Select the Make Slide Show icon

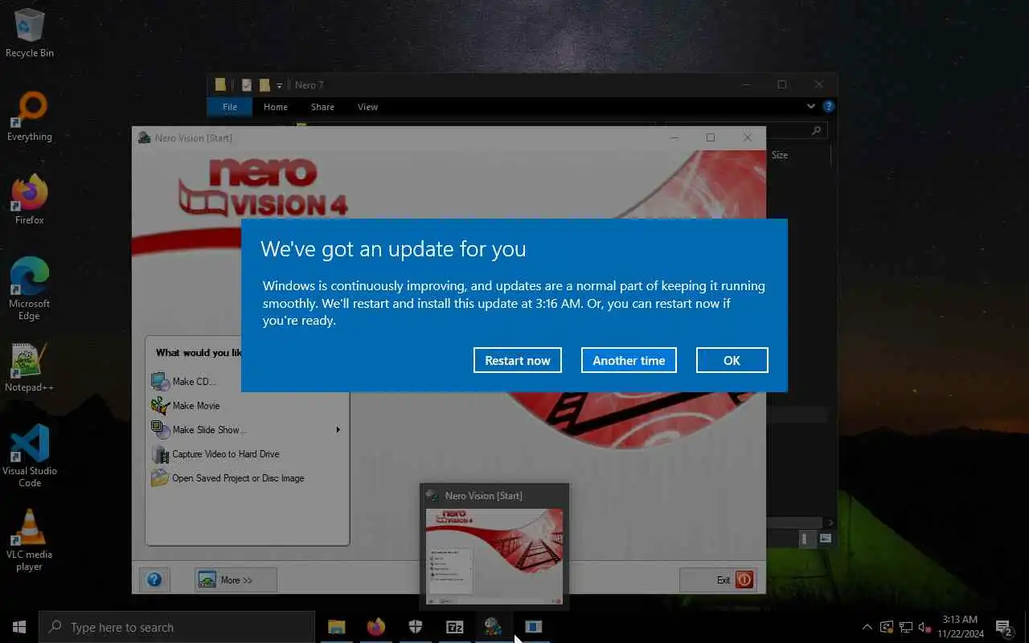tap(160, 430)
